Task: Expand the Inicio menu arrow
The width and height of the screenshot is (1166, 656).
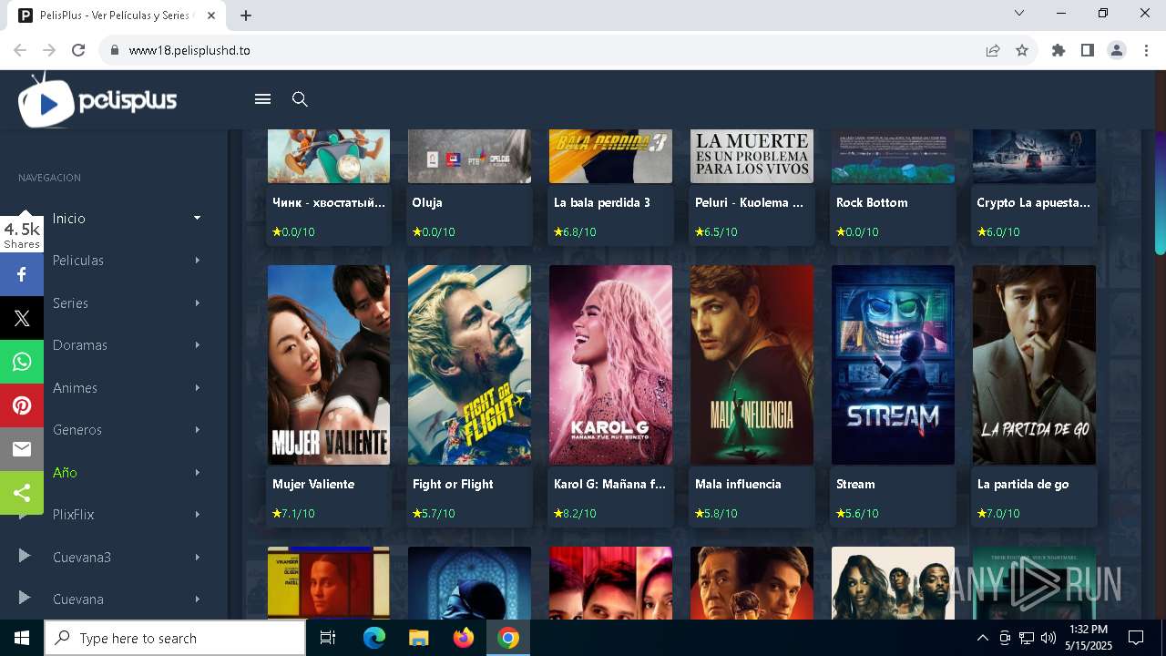Action: 197,218
